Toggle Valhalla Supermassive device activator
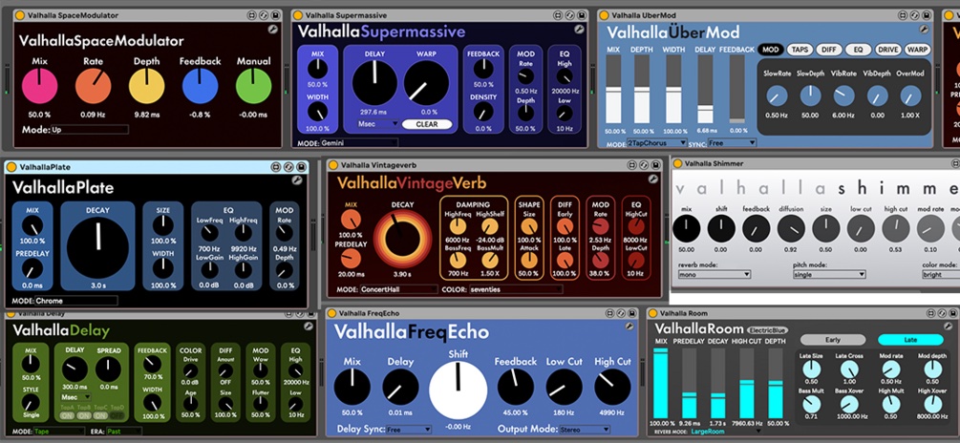 coord(297,14)
